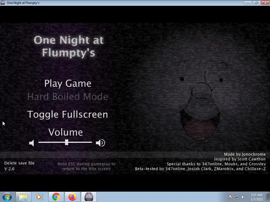The image size is (270, 202).
Task: Click the Flumpty game taskbar icon
Action: (x=89, y=197)
